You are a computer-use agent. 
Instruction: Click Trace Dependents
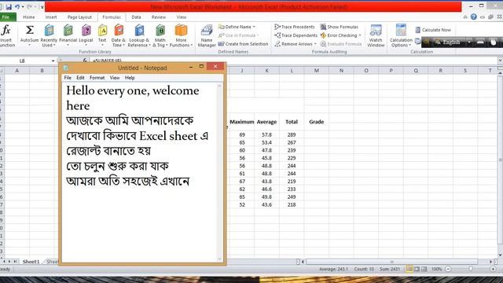[296, 35]
